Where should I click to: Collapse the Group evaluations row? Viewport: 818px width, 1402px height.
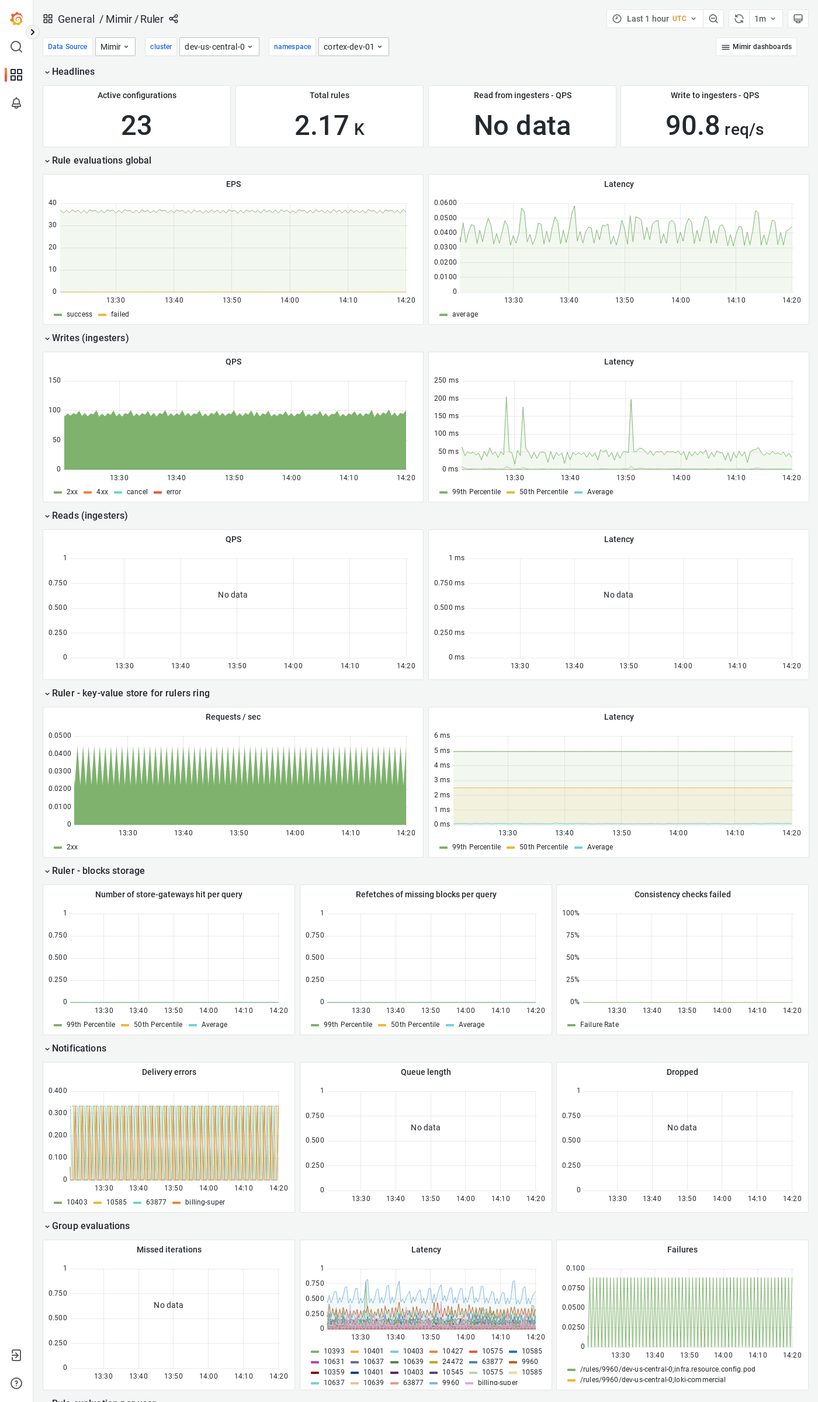coord(88,1226)
